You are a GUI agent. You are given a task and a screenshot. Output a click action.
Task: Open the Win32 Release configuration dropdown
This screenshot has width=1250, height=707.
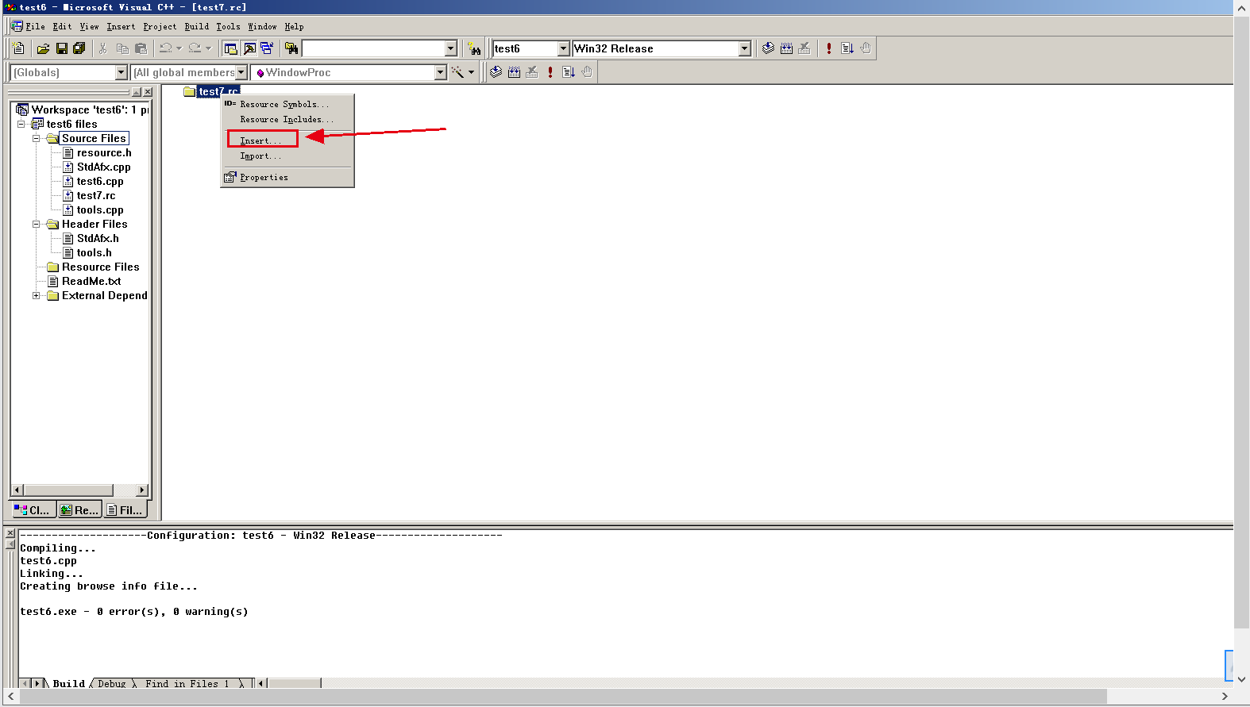[x=744, y=48]
